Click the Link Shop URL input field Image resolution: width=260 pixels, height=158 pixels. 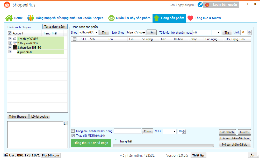(x=136, y=32)
